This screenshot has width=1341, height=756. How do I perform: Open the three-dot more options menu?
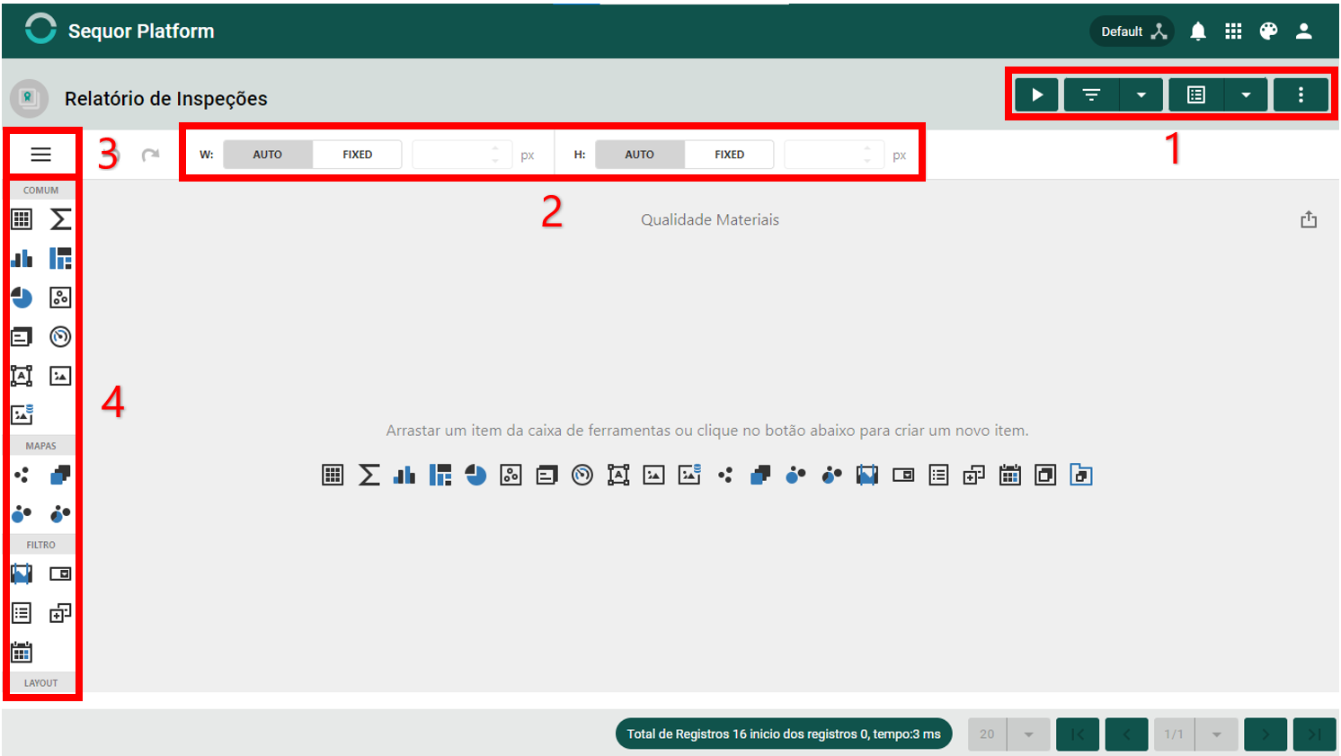(x=1301, y=94)
